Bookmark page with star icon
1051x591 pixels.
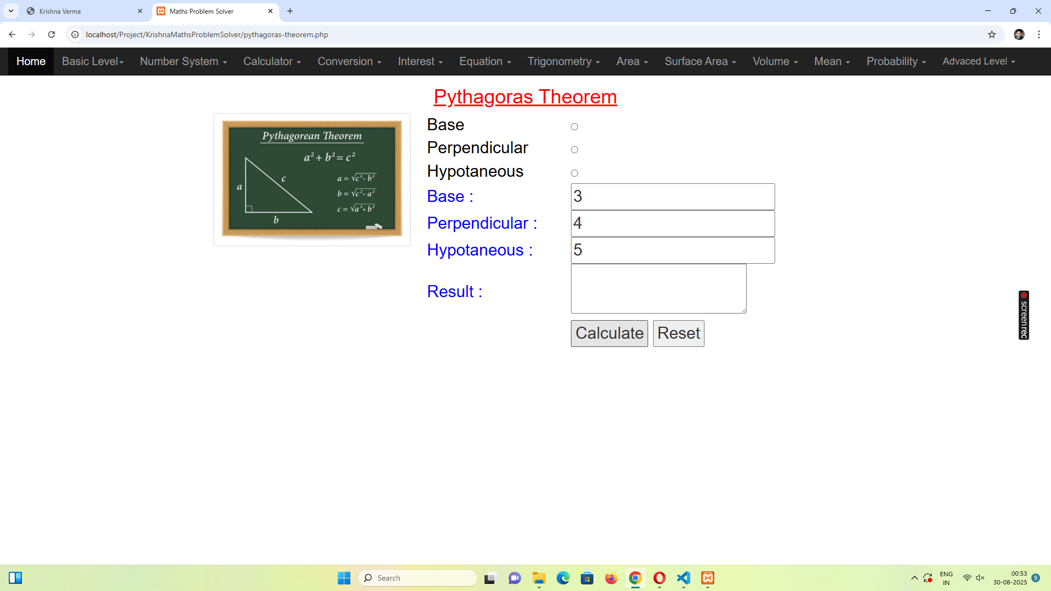pos(992,34)
